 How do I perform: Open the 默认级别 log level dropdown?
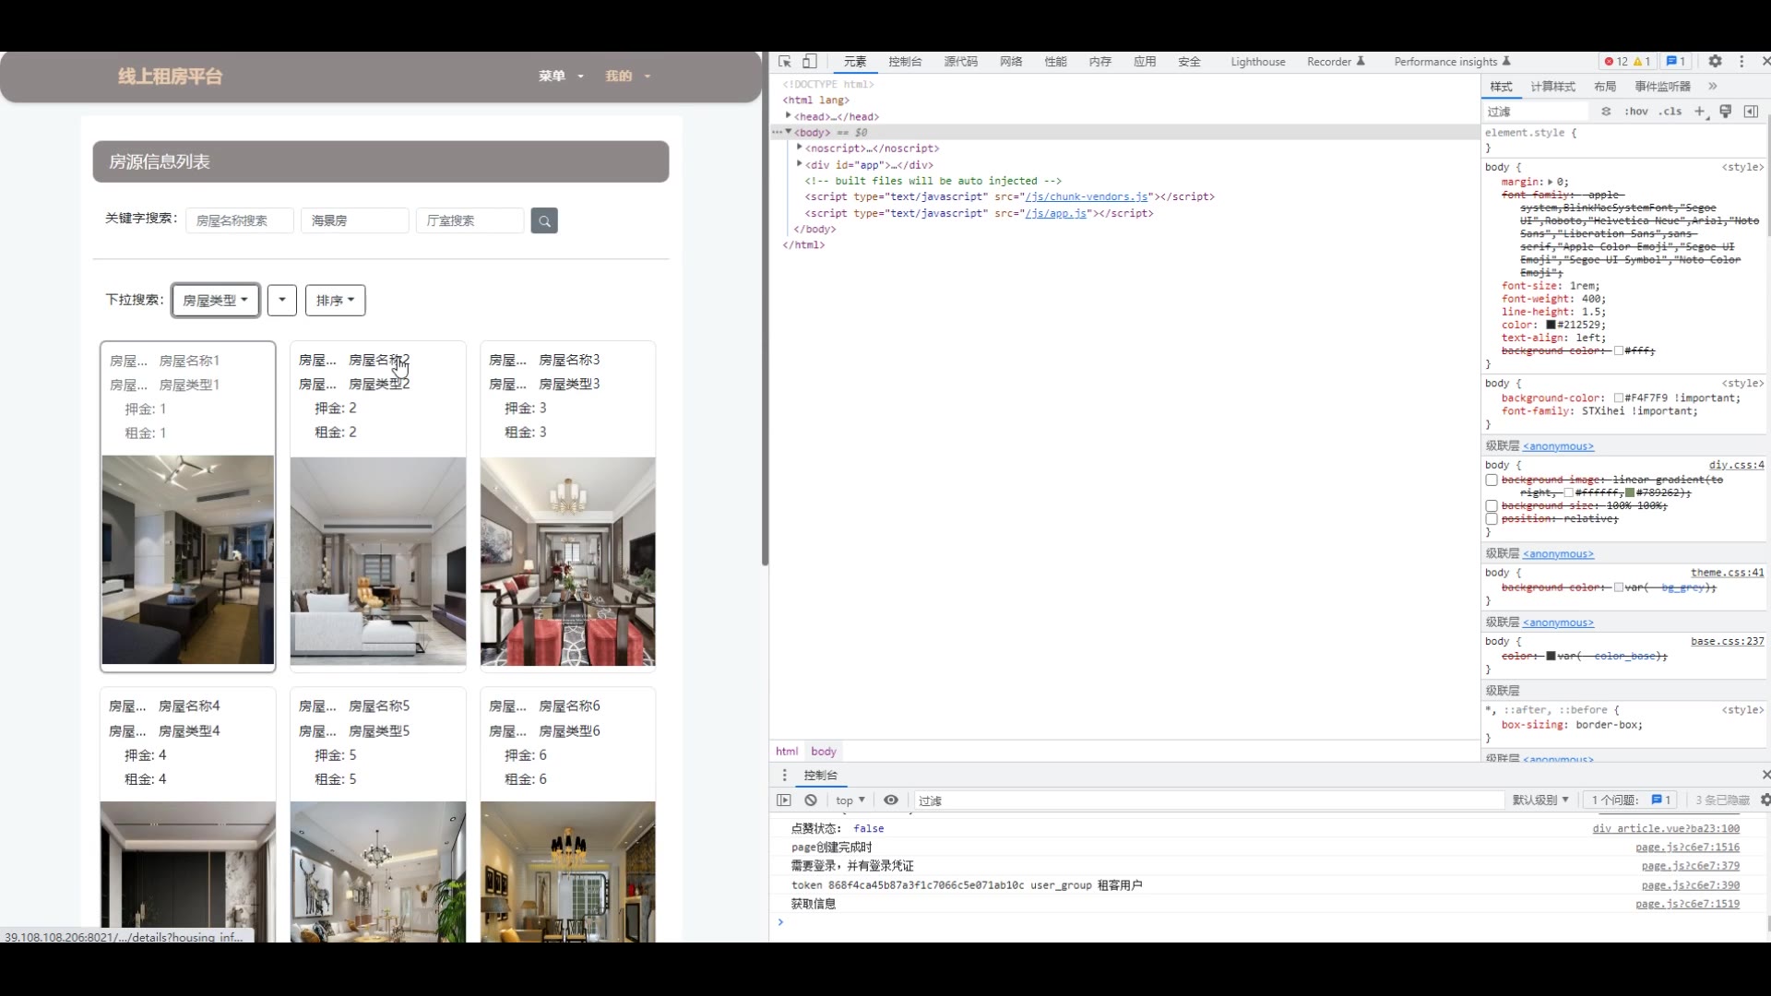pyautogui.click(x=1539, y=800)
